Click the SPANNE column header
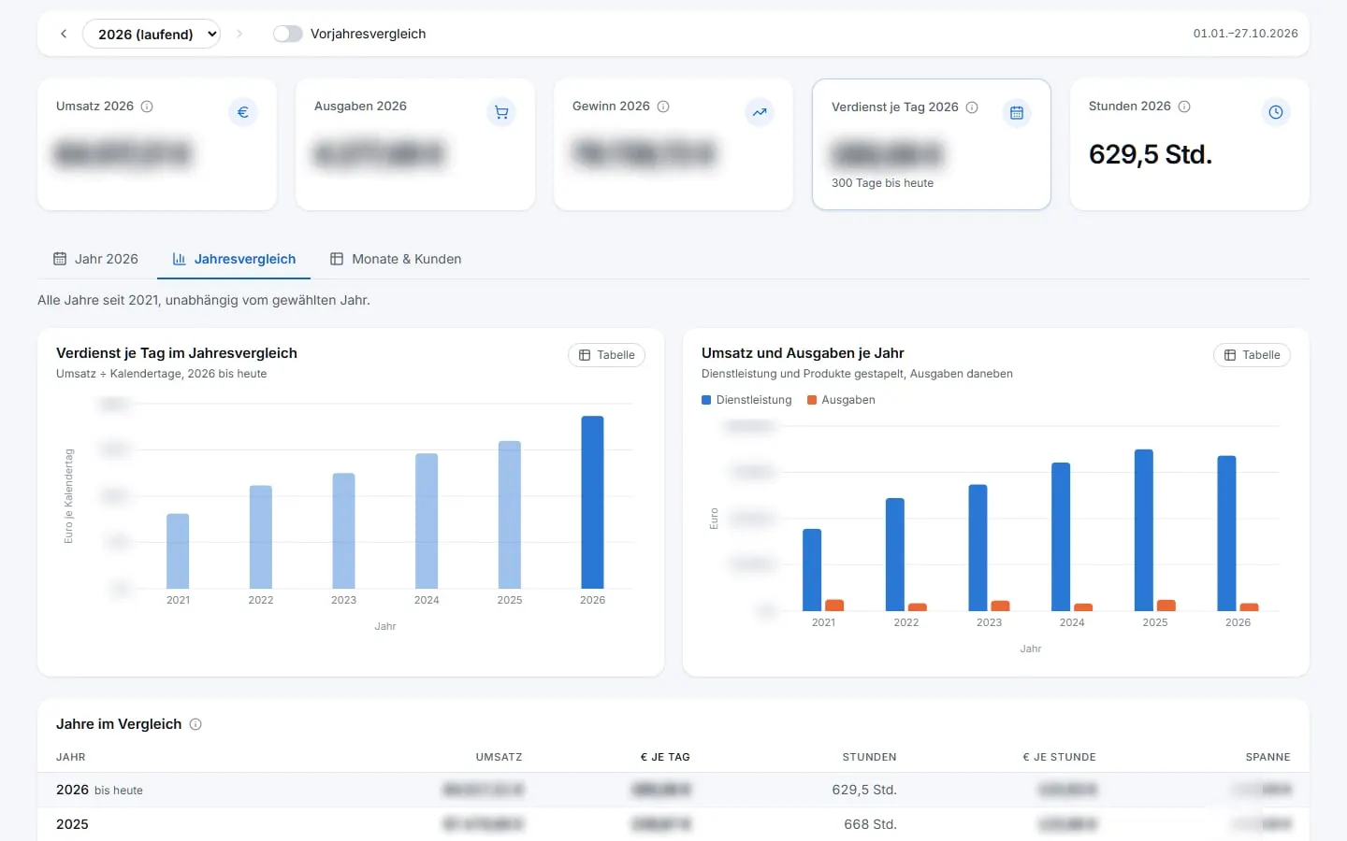This screenshot has width=1347, height=841. coord(1267,757)
